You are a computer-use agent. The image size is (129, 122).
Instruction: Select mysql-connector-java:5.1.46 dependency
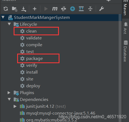[61, 113]
